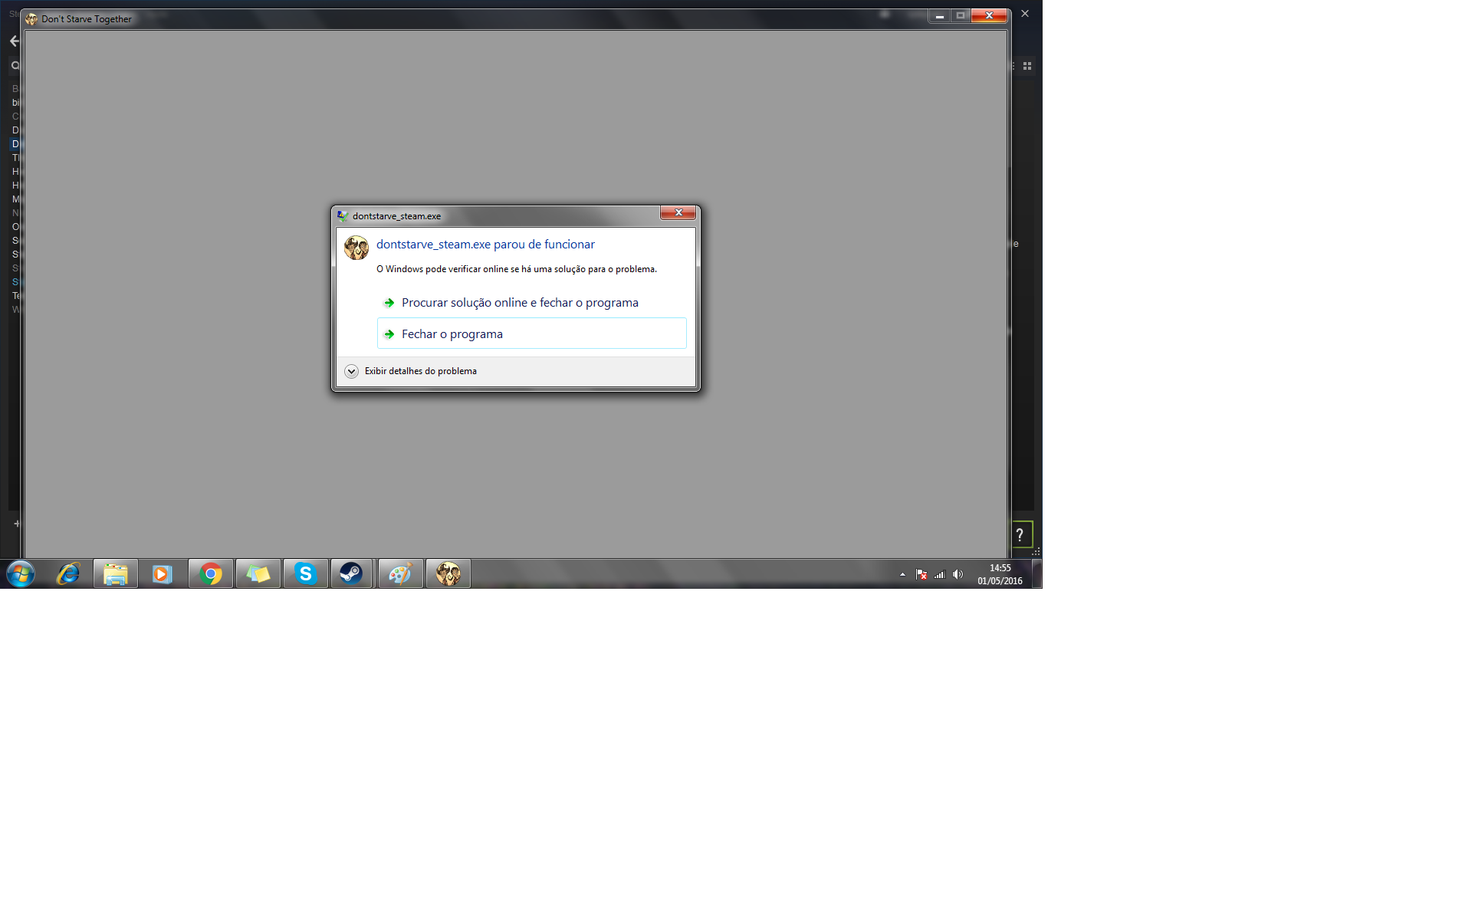The image size is (1475, 920).
Task: Open the volume speaker tray icon
Action: point(958,574)
